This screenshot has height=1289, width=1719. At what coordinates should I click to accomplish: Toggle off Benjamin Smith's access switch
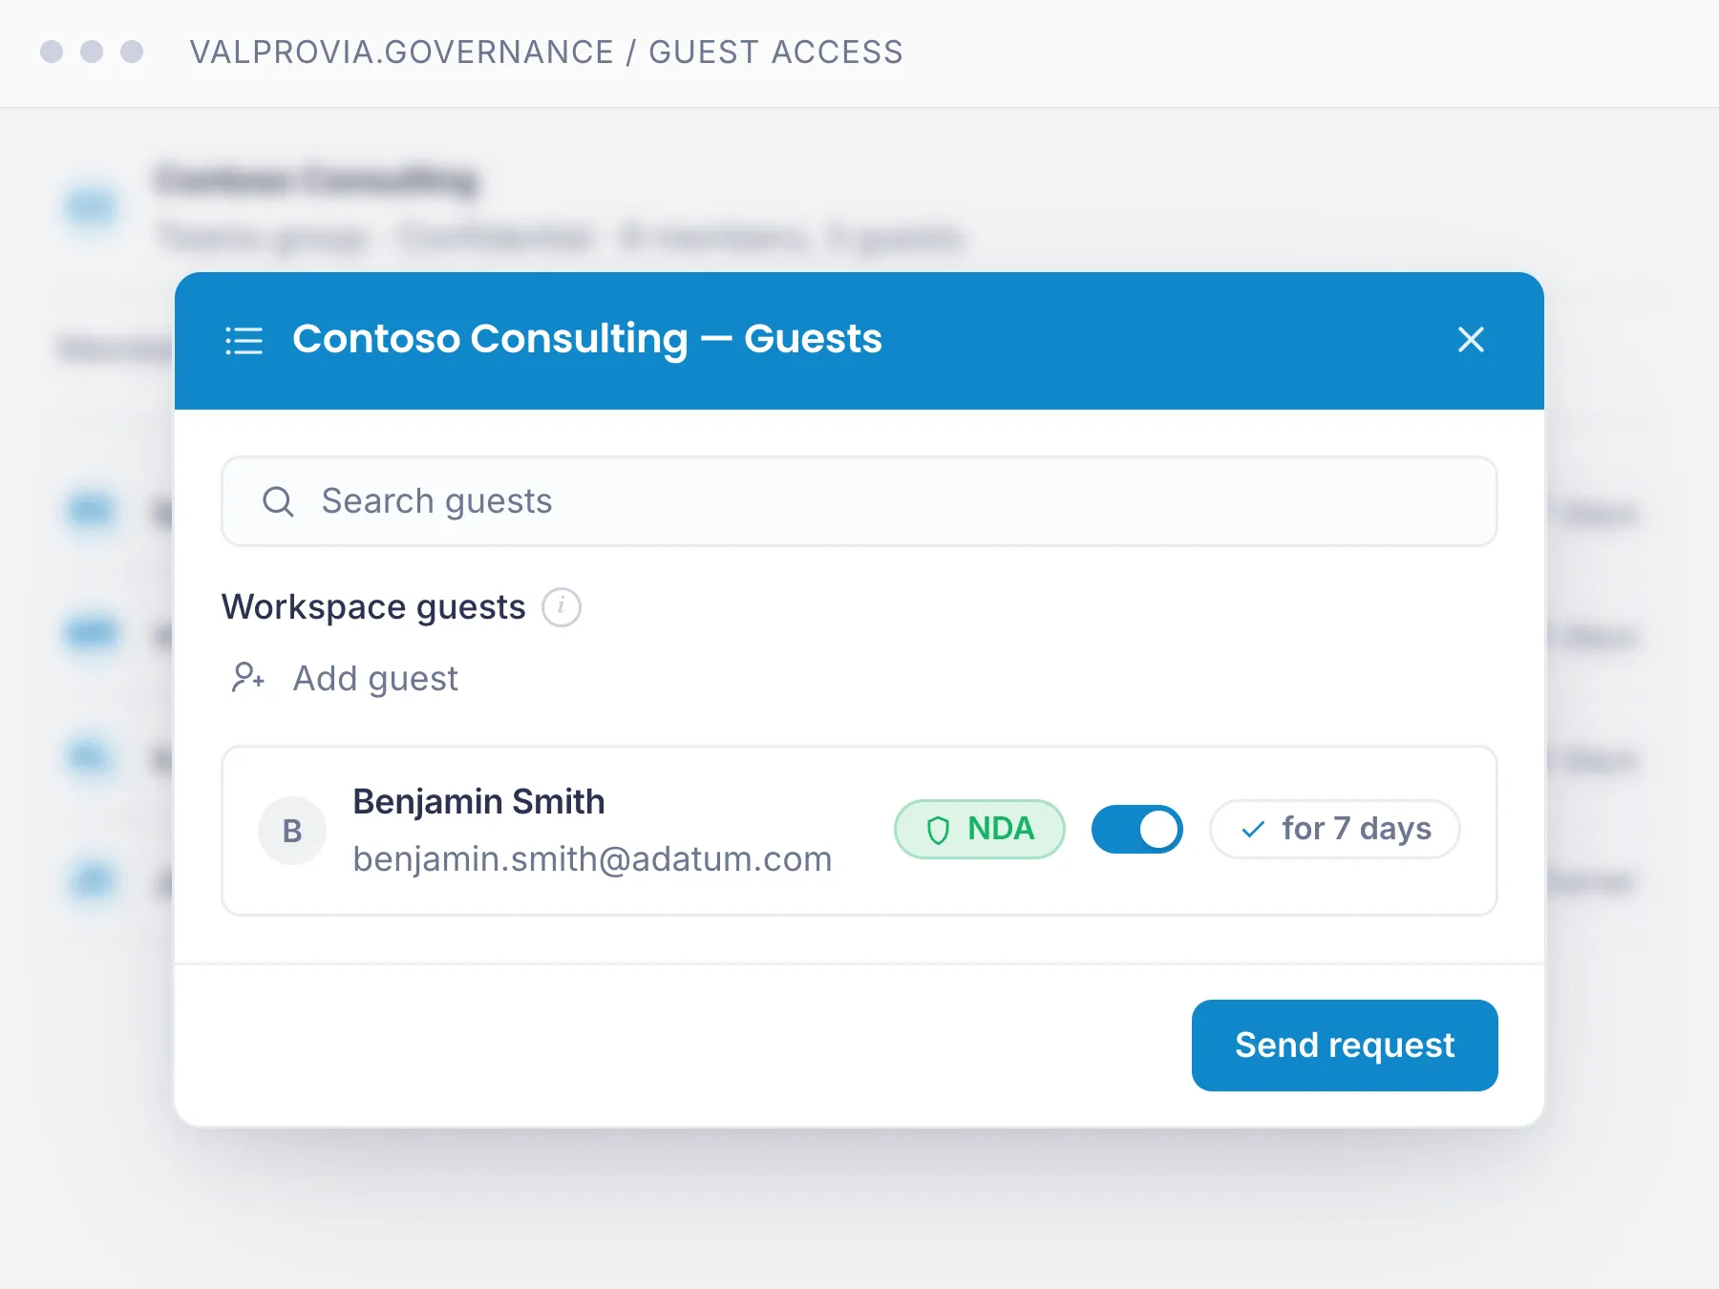pos(1136,829)
